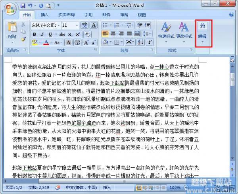238x194 pixels.
Task: Grow the font size with the larger A
Action: (86, 43)
